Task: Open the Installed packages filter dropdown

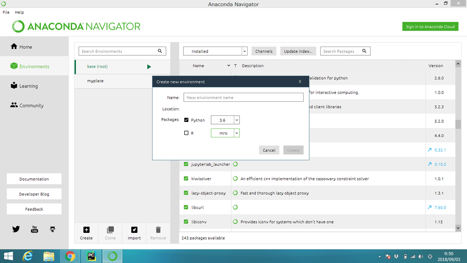Action: (215, 51)
